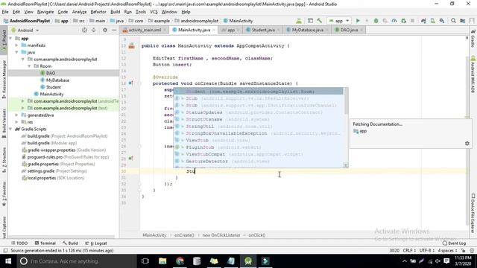Click the autocomplete list scrollbar
The width and height of the screenshot is (477, 268).
[x=346, y=101]
